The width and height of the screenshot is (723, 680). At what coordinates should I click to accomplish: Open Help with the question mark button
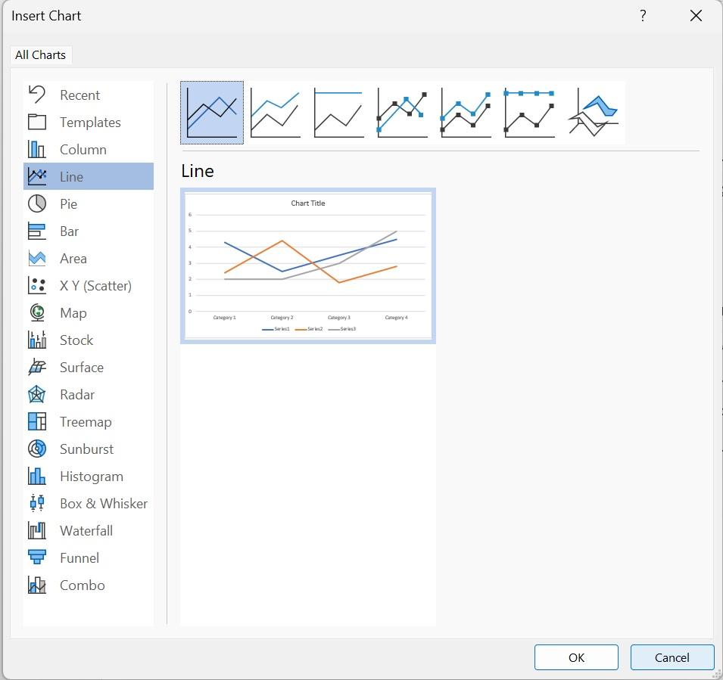643,16
